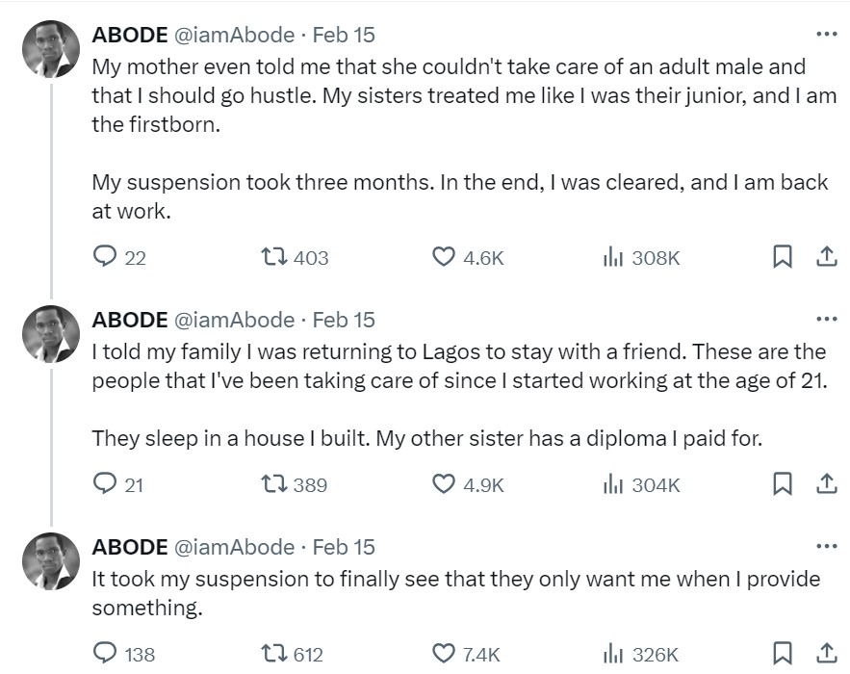850x674 pixels.
Task: Retweet the post with 403 reposts
Action: point(272,257)
